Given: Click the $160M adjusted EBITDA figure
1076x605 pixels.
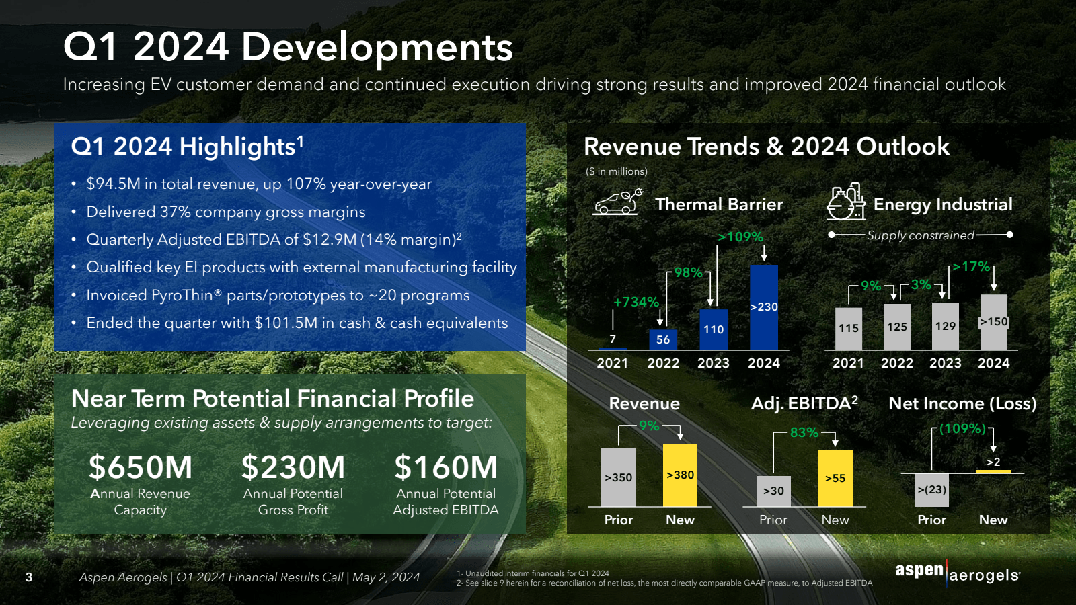Looking at the screenshot, I should (x=446, y=467).
